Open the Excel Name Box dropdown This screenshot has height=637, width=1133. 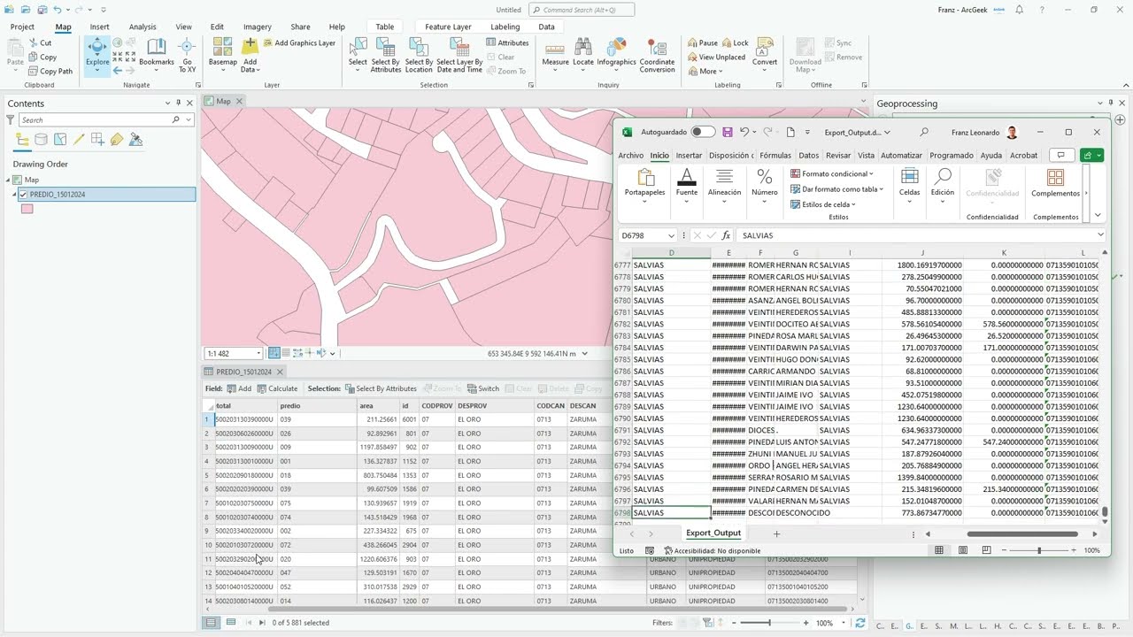pyautogui.click(x=671, y=235)
